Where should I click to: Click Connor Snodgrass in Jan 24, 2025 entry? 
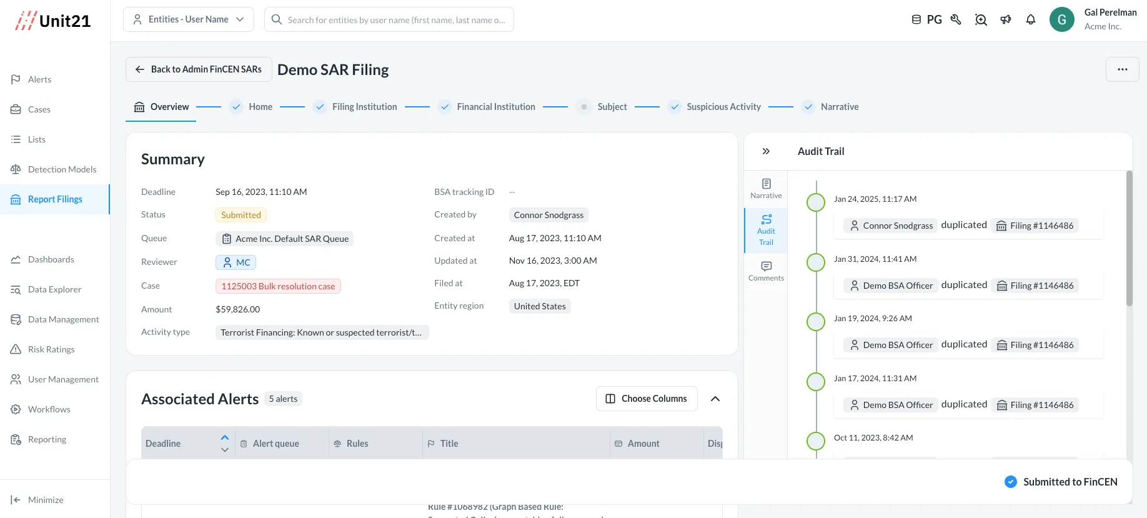pyautogui.click(x=891, y=226)
